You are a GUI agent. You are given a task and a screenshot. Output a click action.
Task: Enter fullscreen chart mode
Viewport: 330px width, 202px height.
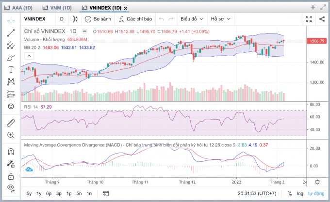pyautogui.click(x=309, y=19)
